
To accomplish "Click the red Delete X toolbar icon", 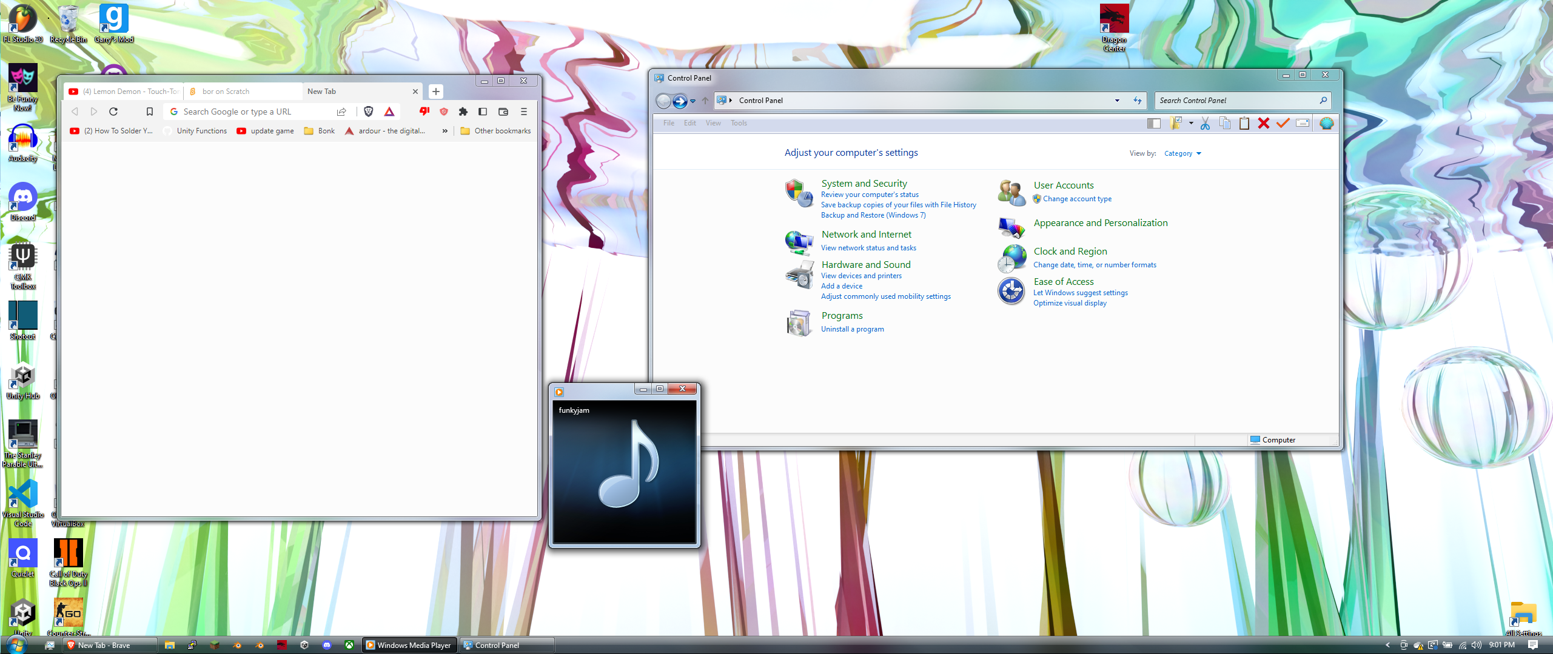I will click(x=1264, y=124).
